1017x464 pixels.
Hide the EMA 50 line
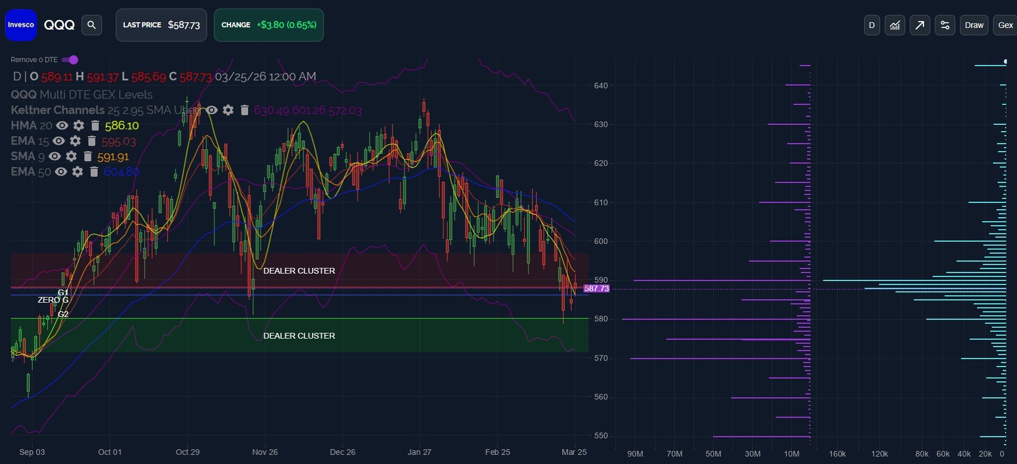[61, 172]
